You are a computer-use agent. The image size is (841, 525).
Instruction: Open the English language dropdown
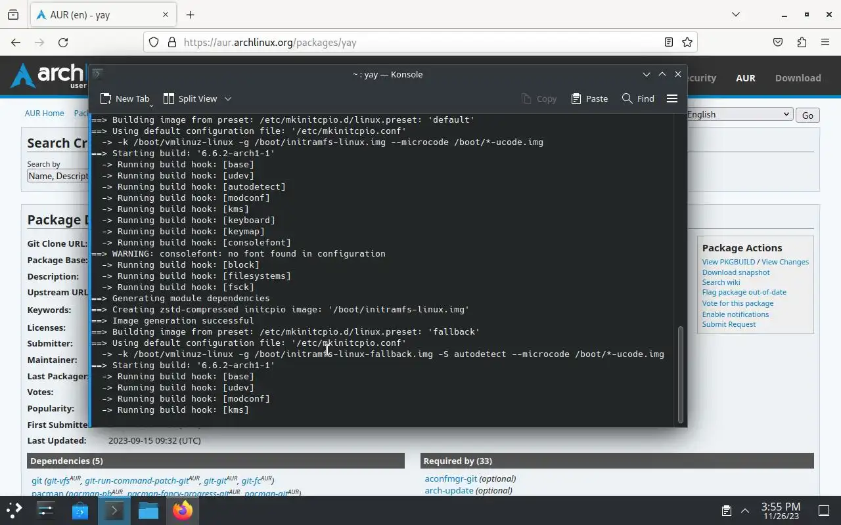pyautogui.click(x=739, y=114)
